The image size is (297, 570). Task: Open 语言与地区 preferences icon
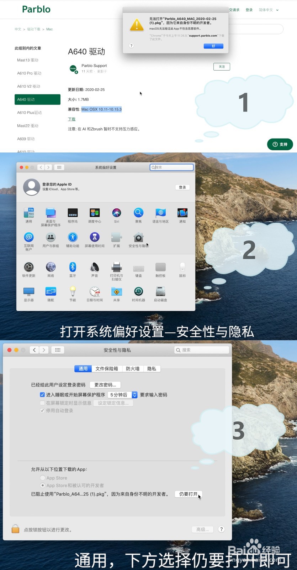[x=160, y=213]
